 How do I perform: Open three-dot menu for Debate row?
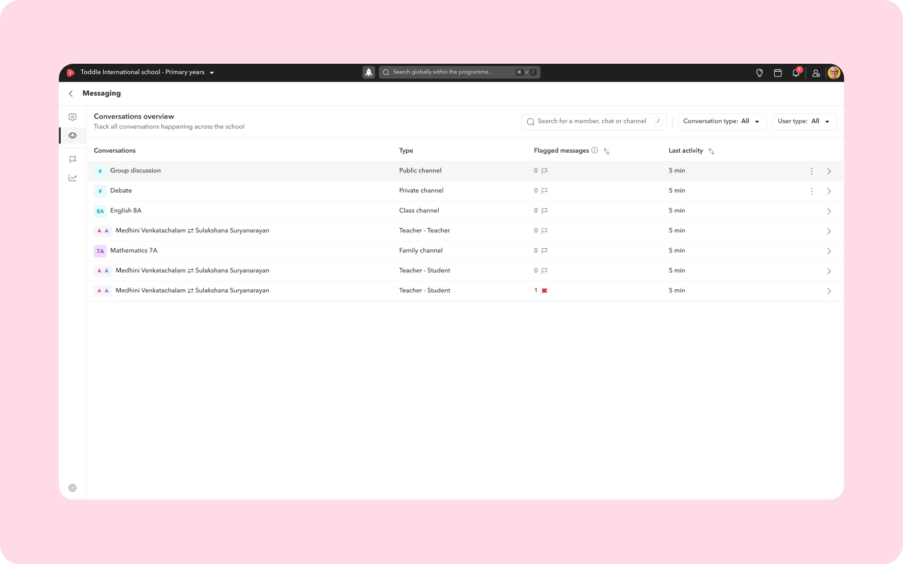pos(812,191)
